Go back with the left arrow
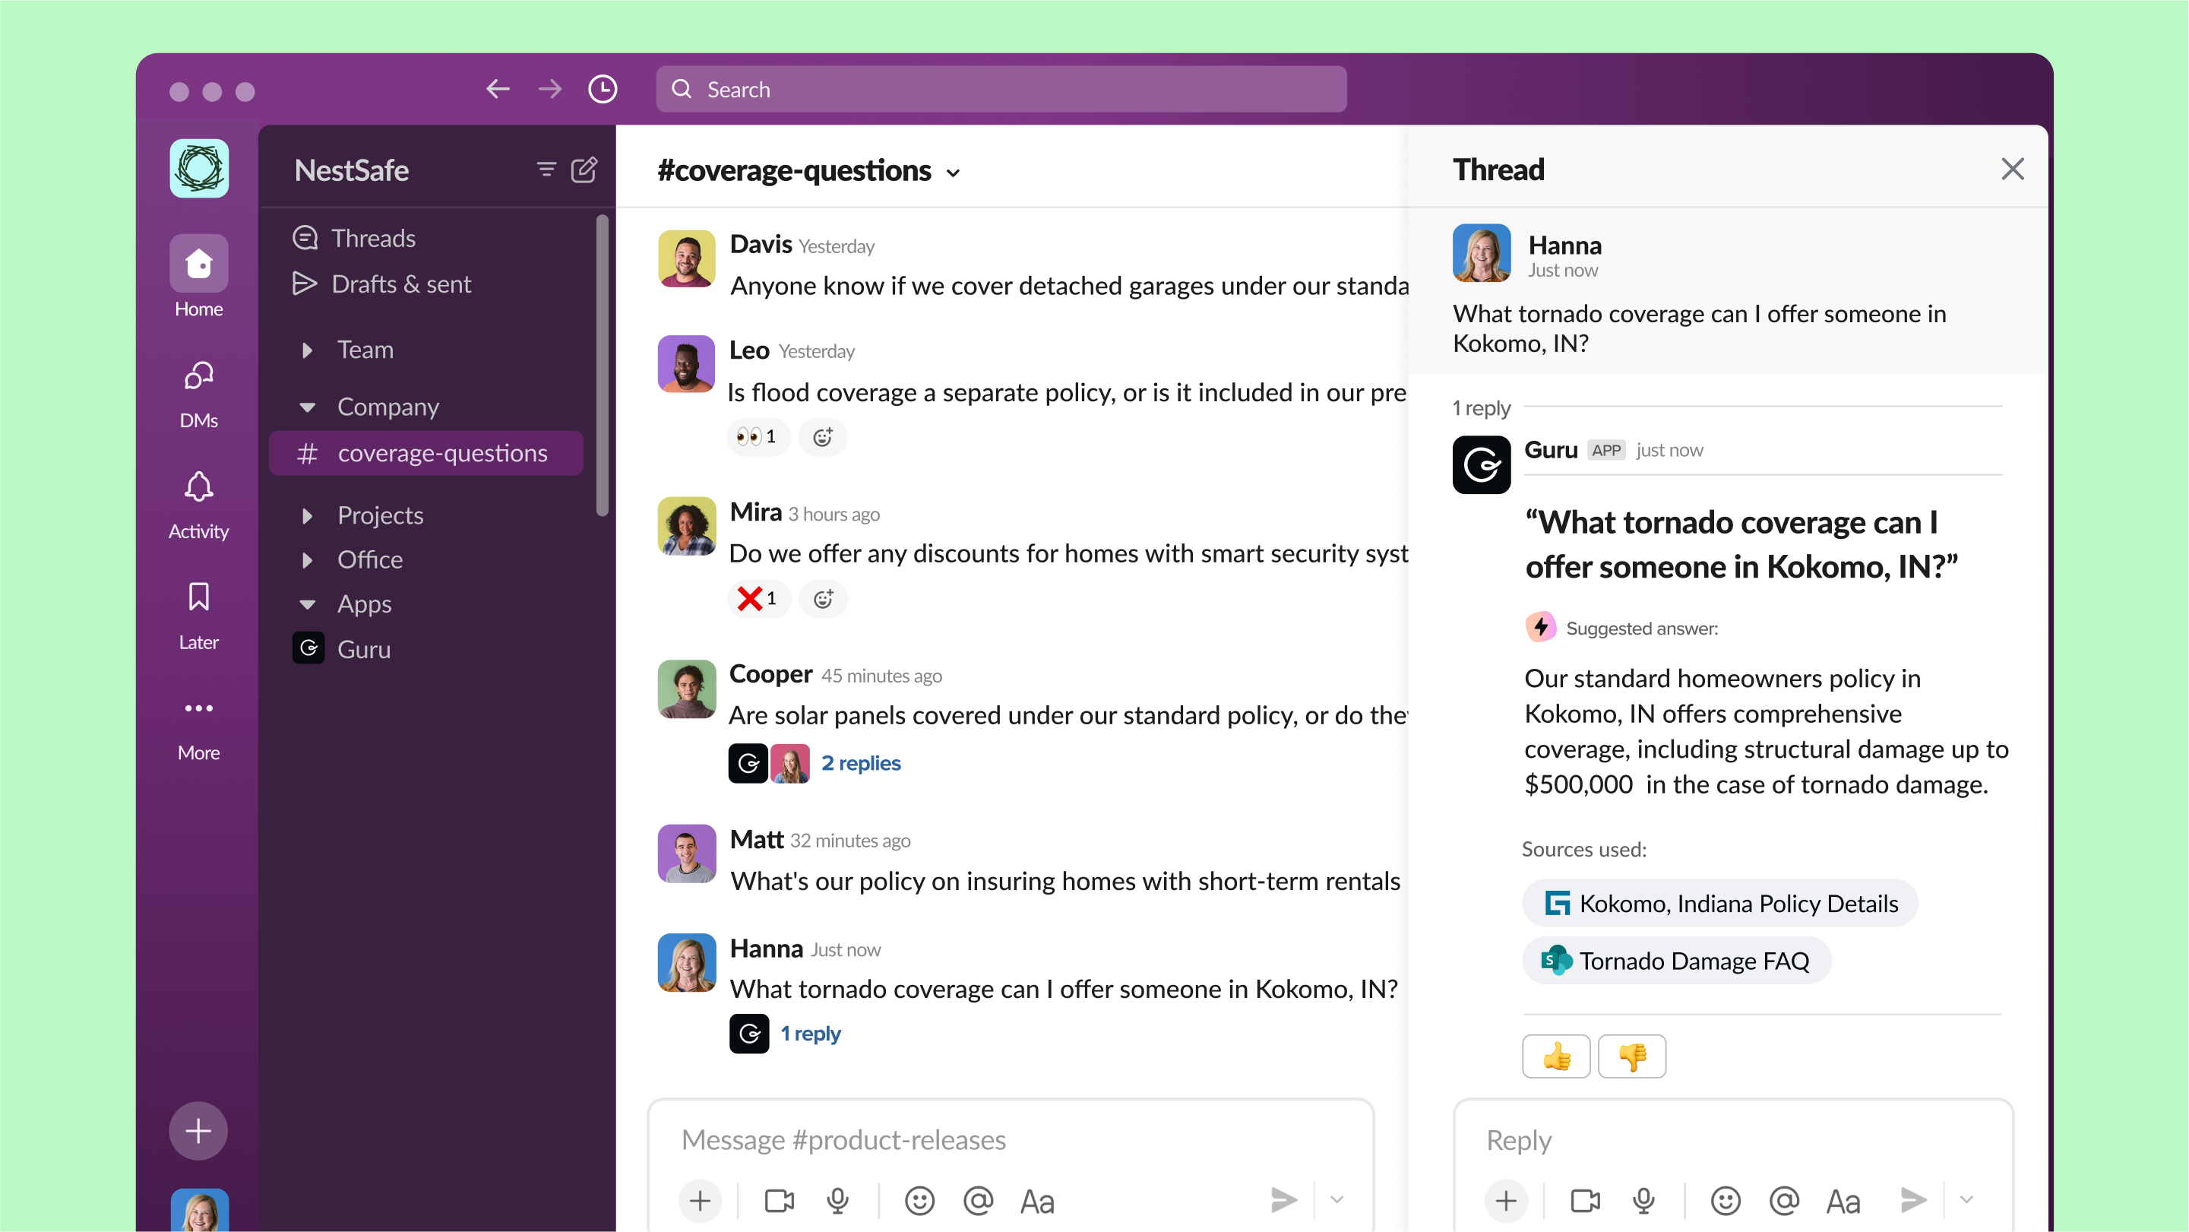 tap(498, 88)
